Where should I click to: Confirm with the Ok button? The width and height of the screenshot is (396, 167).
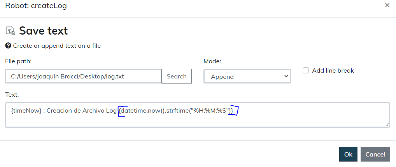(348, 154)
